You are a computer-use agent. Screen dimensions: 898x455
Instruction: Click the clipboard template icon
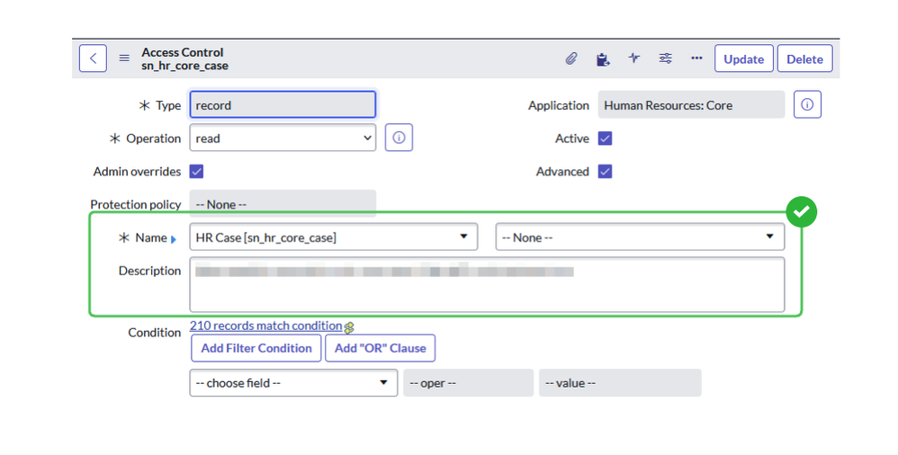(x=603, y=59)
